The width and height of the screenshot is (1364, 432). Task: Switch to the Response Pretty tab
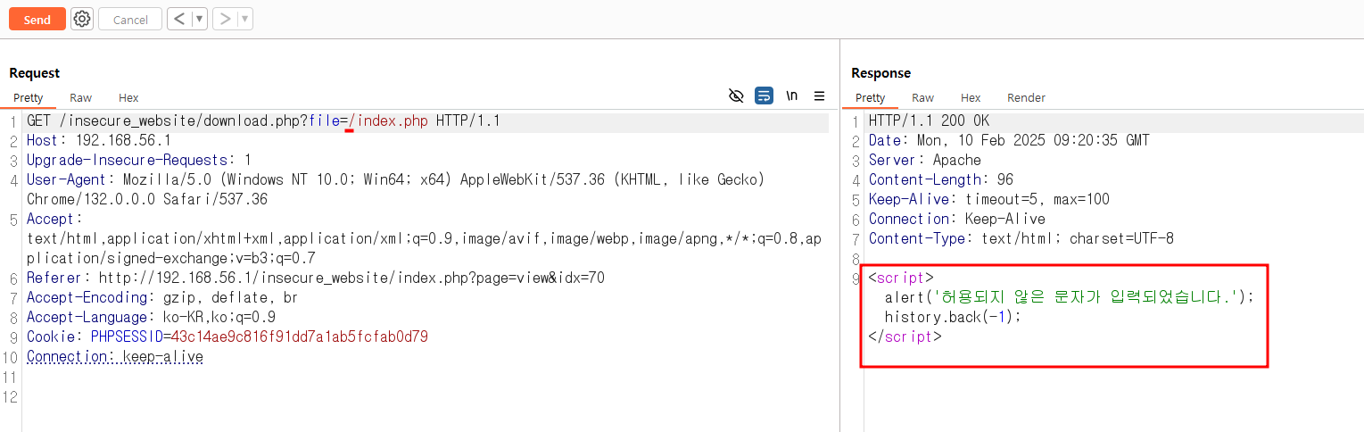click(x=870, y=98)
